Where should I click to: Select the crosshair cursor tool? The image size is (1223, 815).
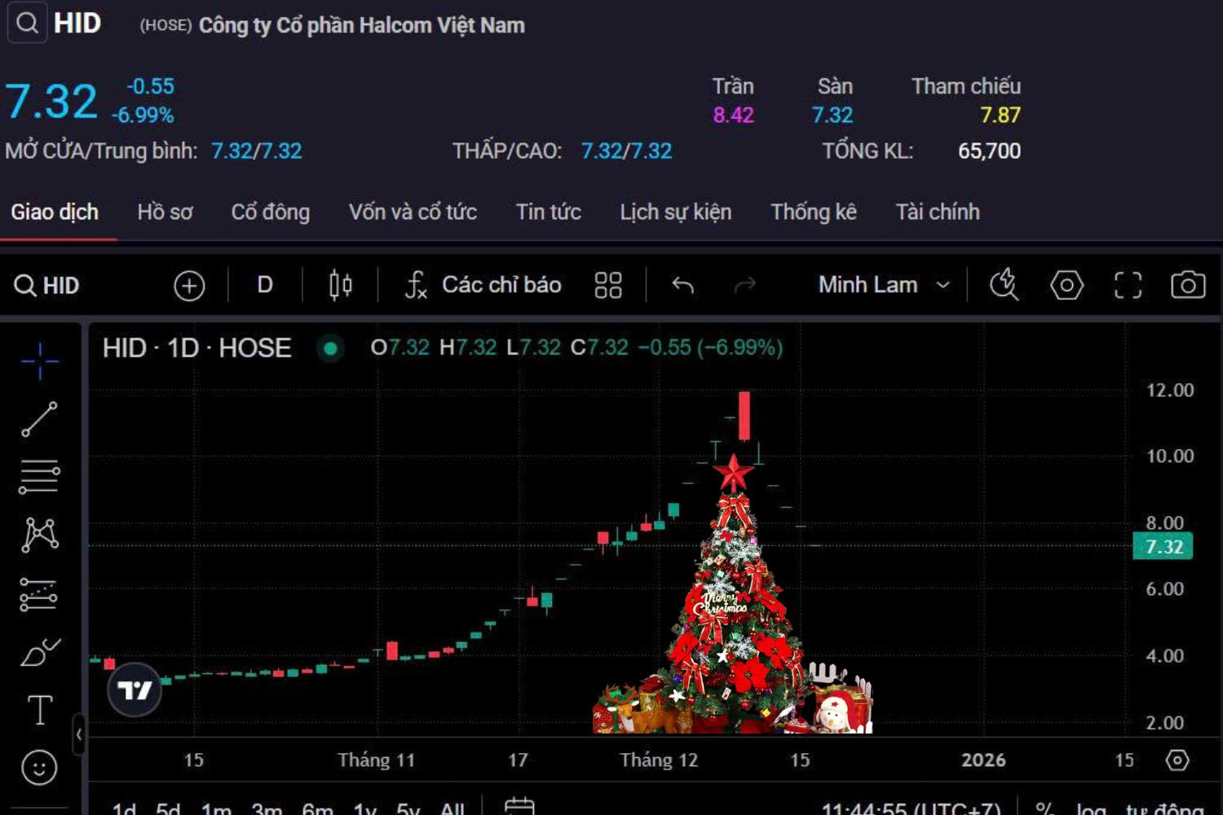pyautogui.click(x=39, y=360)
